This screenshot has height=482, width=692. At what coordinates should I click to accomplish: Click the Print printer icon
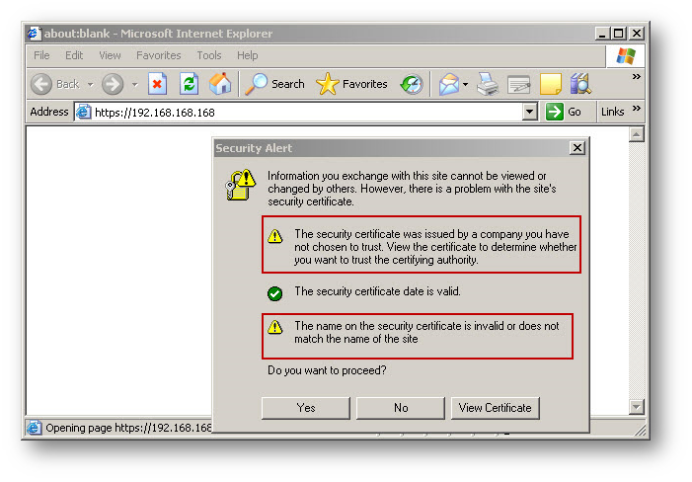point(488,84)
